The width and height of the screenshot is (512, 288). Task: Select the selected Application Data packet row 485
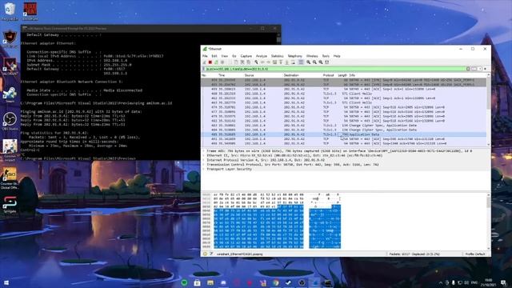pyautogui.click(x=344, y=134)
